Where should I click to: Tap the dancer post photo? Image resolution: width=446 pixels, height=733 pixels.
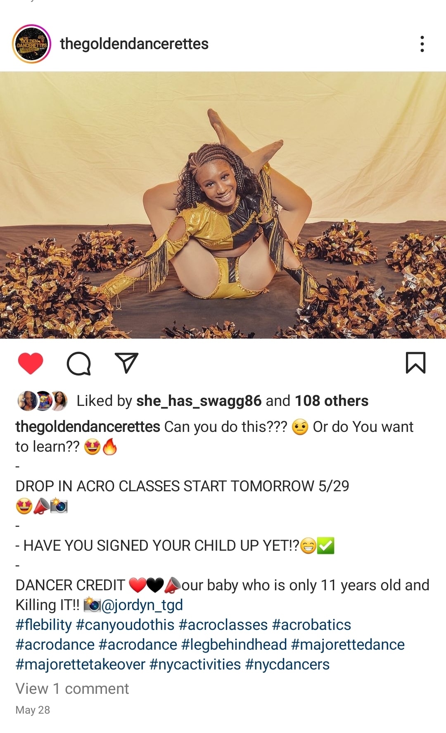(x=223, y=205)
